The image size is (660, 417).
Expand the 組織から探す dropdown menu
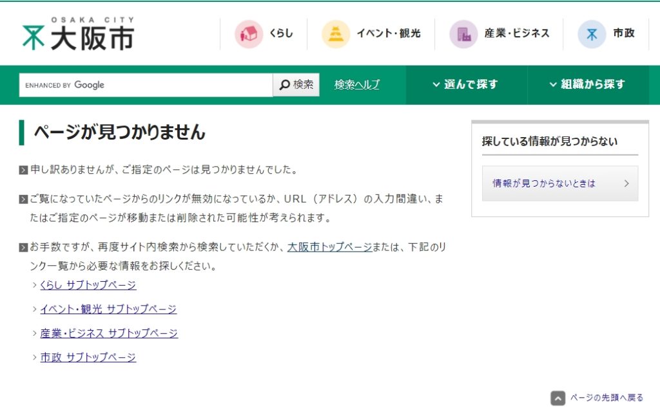click(587, 84)
